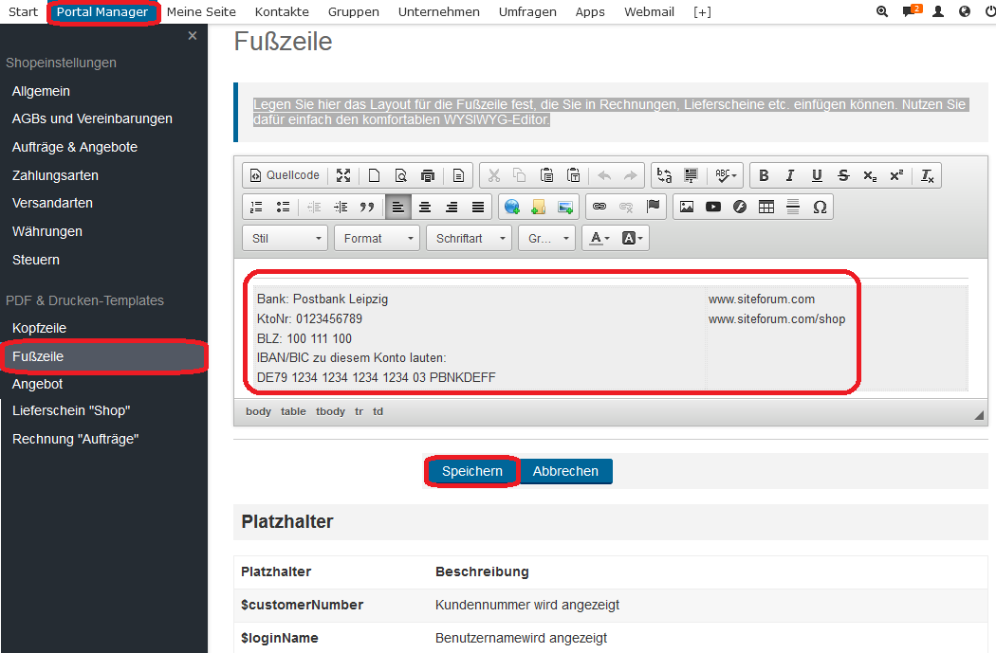Toggle subscript formatting

[870, 175]
